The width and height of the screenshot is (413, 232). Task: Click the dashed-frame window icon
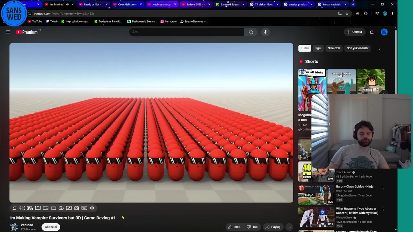53,208
